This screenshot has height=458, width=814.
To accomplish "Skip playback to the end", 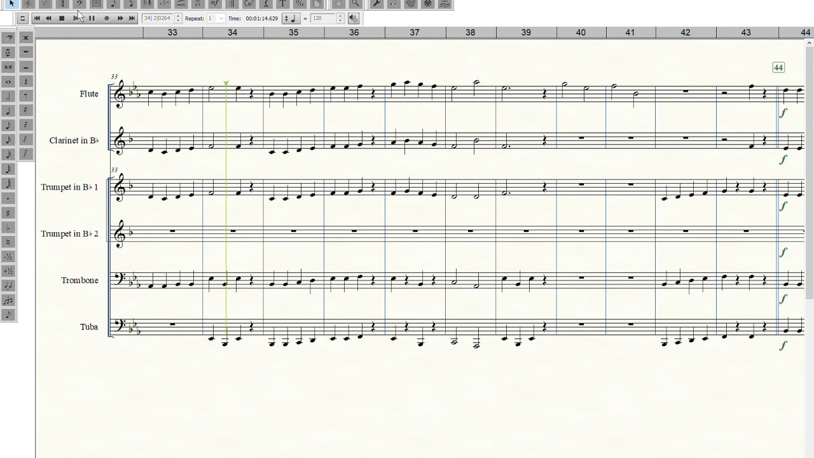I will tap(132, 18).
